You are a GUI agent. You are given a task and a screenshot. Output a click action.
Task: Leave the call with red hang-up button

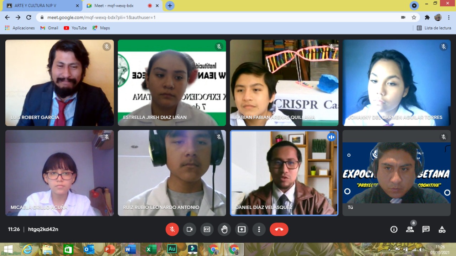[x=279, y=229]
